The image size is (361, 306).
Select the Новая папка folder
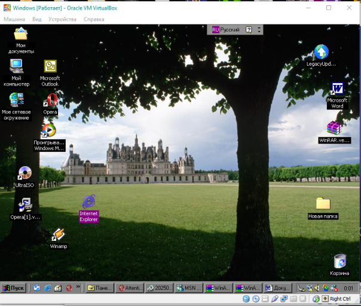coord(323,204)
